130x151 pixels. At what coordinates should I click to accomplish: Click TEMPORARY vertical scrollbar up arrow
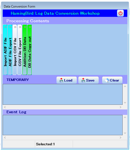125,86
